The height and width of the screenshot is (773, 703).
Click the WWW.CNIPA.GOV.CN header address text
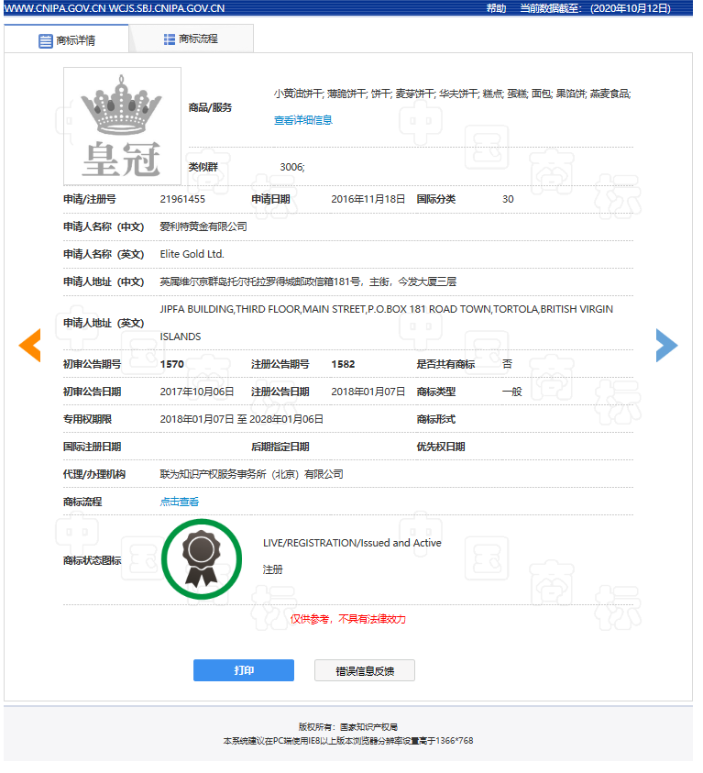(x=55, y=8)
